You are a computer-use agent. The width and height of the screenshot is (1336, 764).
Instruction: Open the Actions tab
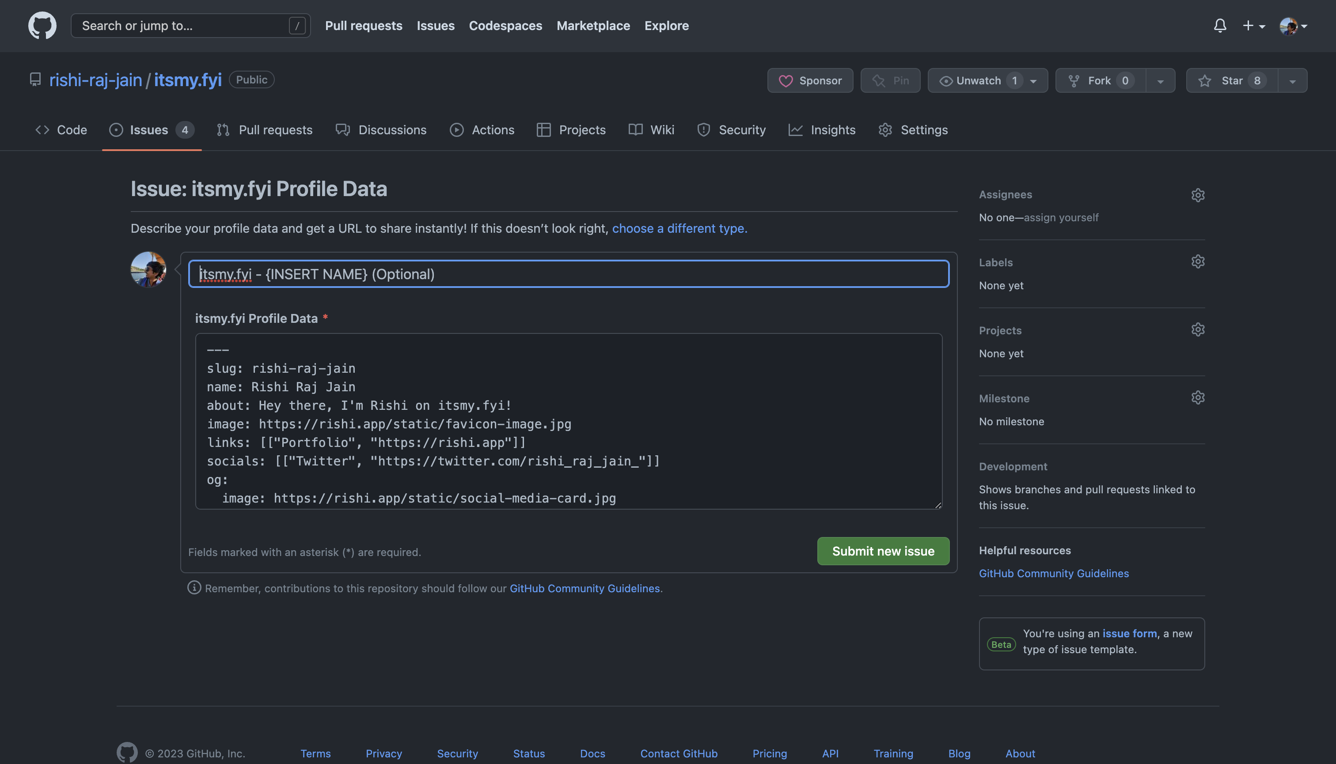click(x=482, y=129)
